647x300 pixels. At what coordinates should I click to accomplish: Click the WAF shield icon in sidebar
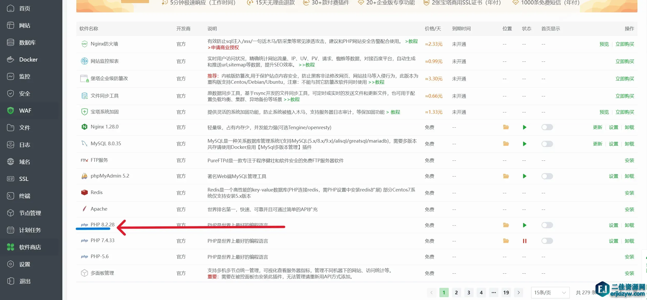click(10, 111)
